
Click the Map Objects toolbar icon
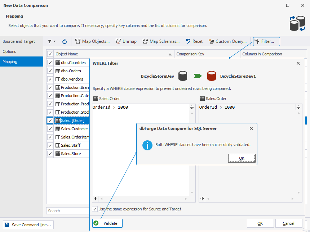(77, 41)
